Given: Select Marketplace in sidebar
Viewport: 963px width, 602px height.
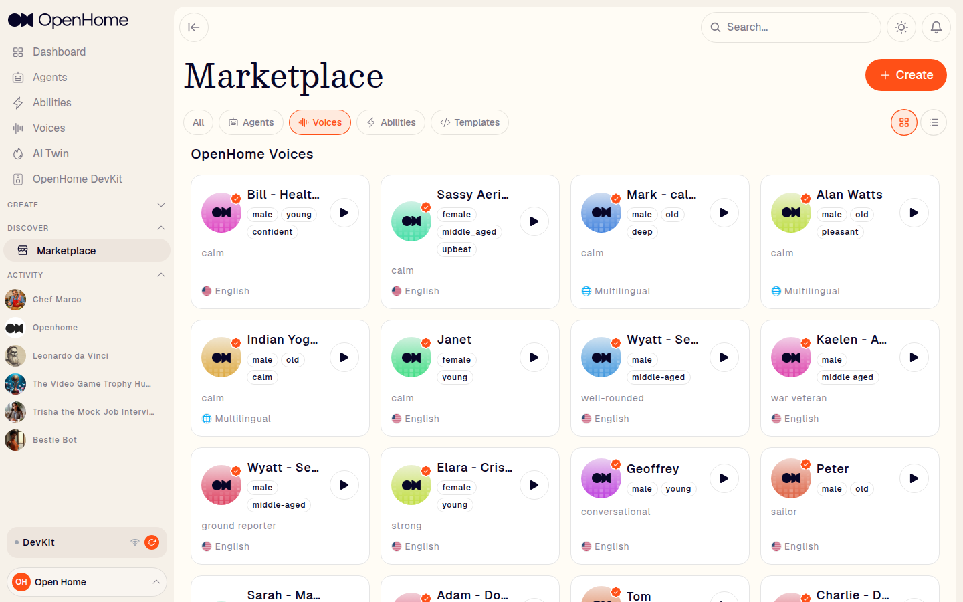Looking at the screenshot, I should (x=87, y=250).
